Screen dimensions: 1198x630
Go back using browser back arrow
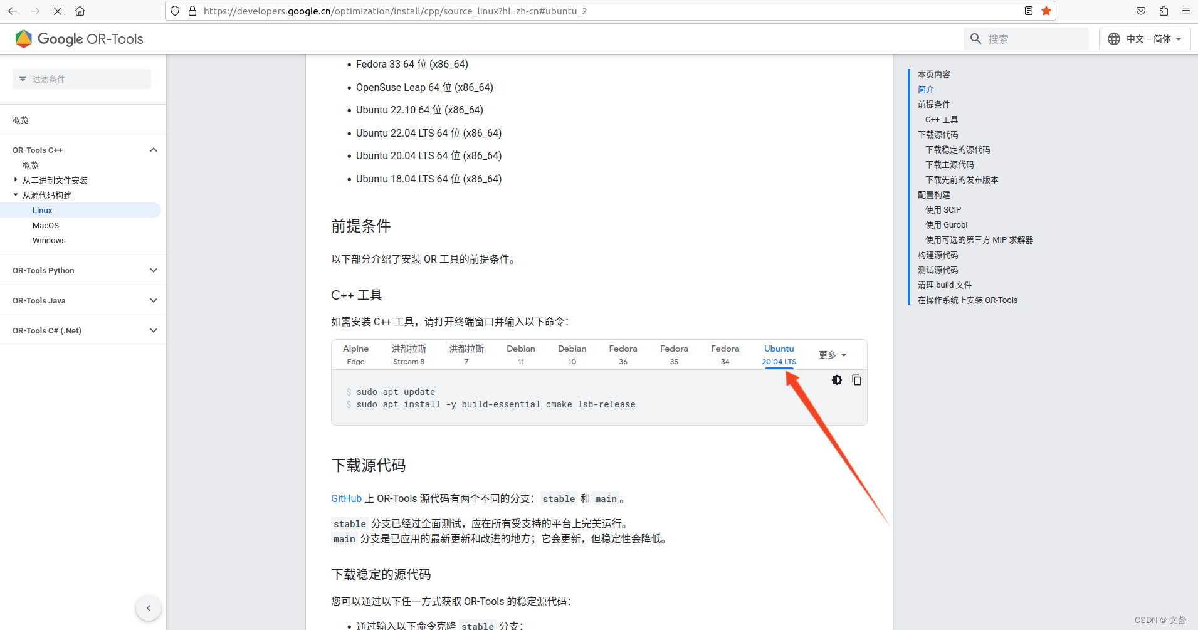pyautogui.click(x=13, y=11)
